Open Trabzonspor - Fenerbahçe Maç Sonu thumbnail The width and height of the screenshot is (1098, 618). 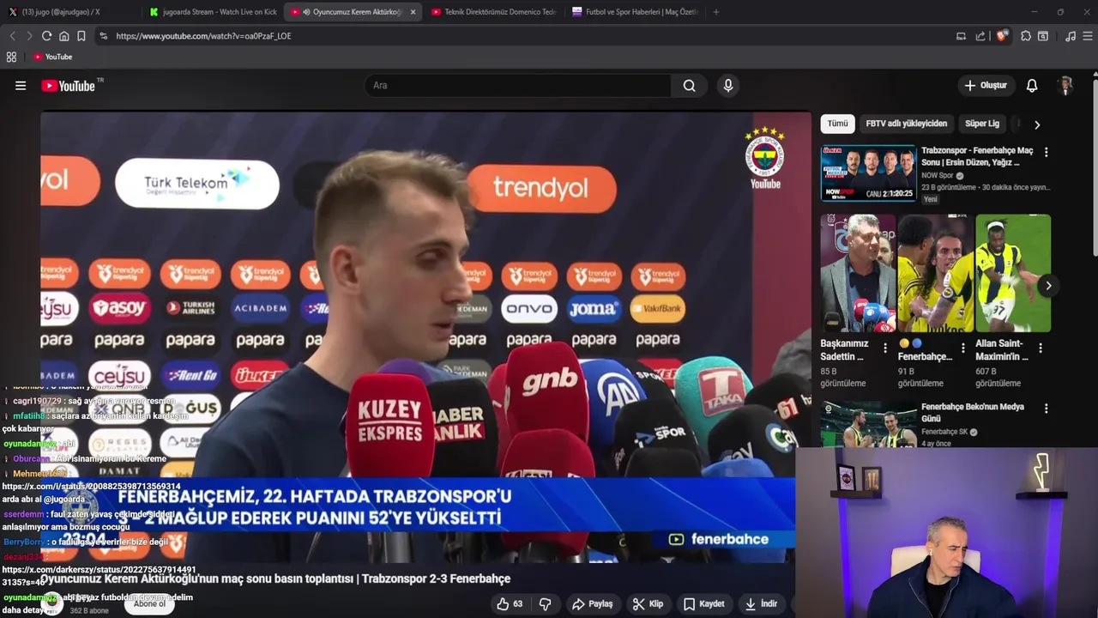point(868,173)
